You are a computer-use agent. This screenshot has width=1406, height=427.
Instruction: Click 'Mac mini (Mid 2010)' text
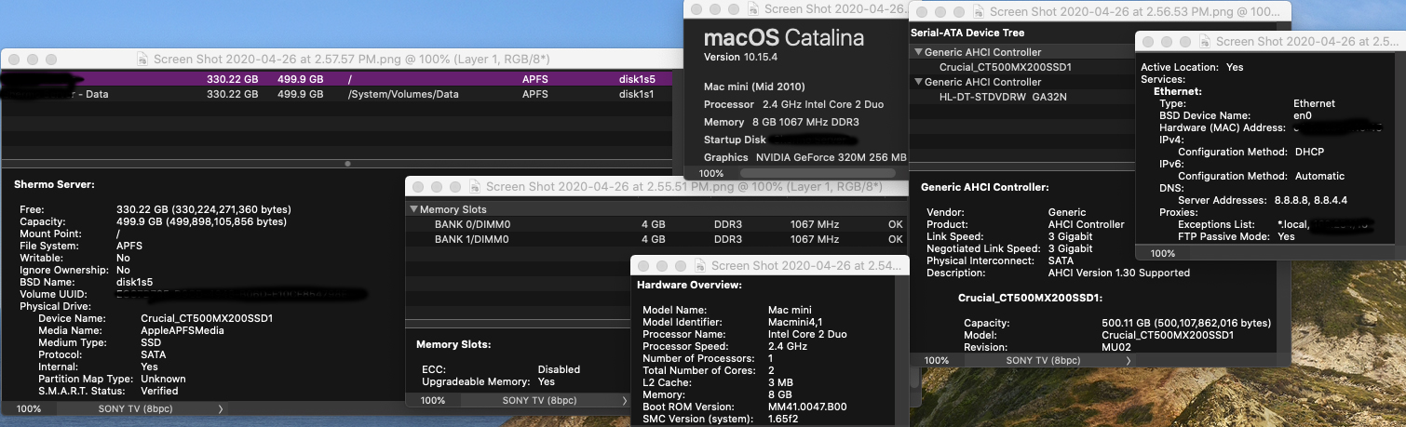point(756,86)
